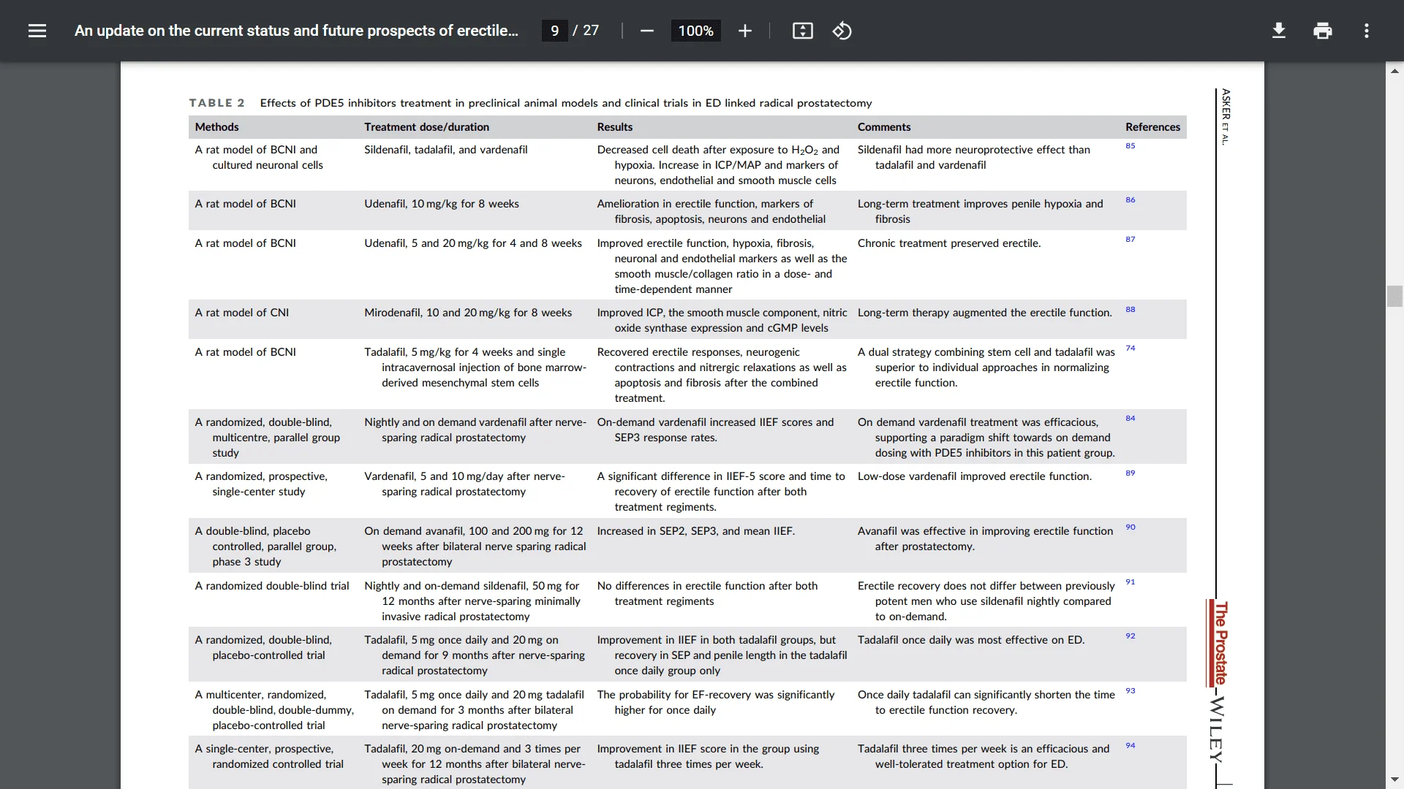Click the page number field showing 9
Viewport: 1404px width, 789px height.
pyautogui.click(x=554, y=31)
